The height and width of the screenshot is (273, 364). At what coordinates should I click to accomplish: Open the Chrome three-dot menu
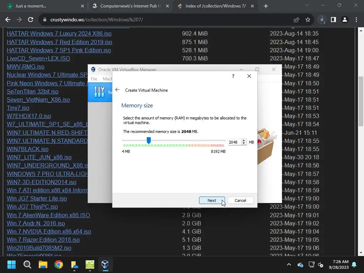356,20
